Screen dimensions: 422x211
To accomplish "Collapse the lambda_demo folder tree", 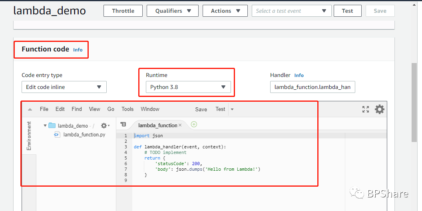I will (x=45, y=126).
